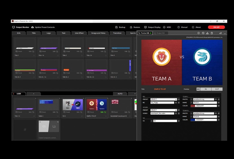The height and width of the screenshot is (159, 234).
Task: Click the IN preview button
Action: (x=206, y=89)
